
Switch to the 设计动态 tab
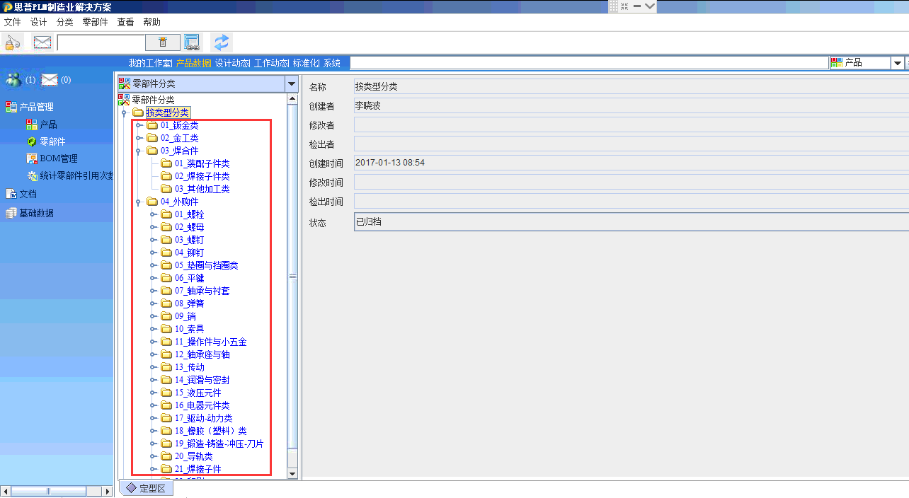point(231,63)
